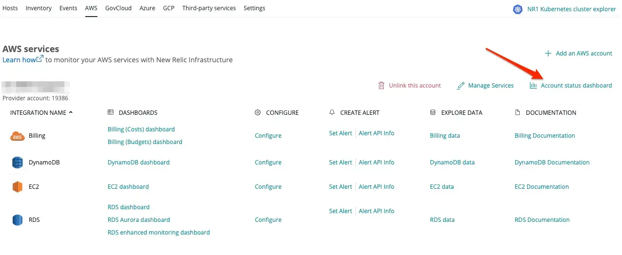Set Alert for the EC2 integration
622x255 pixels.
(340, 187)
